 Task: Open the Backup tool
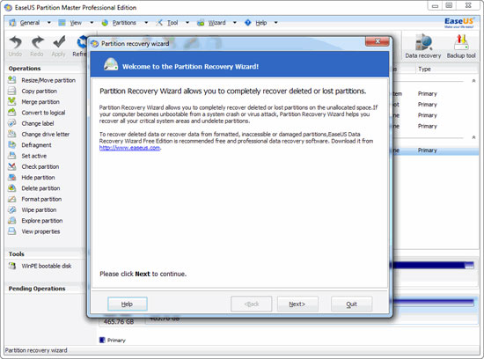[x=461, y=47]
